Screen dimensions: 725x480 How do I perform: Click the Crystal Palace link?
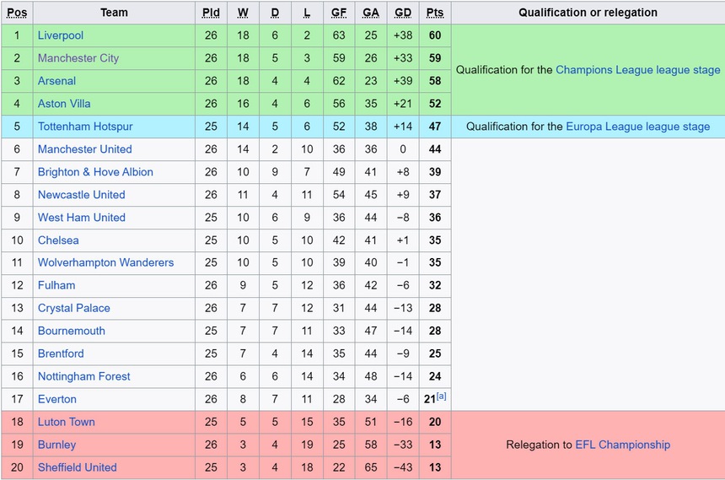[x=74, y=308]
